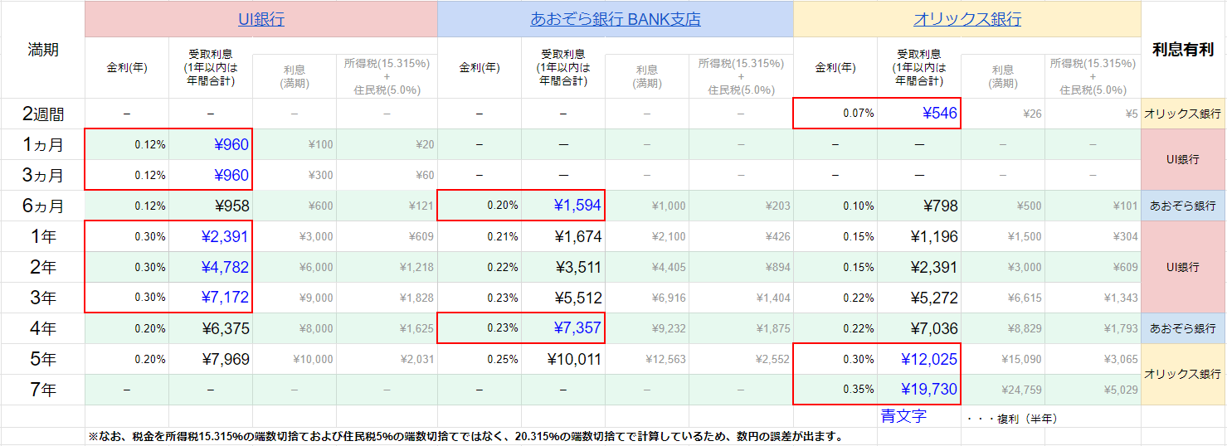Click the オリックス銀行 result cell for 2週間
1227x446 pixels.
tap(1183, 114)
